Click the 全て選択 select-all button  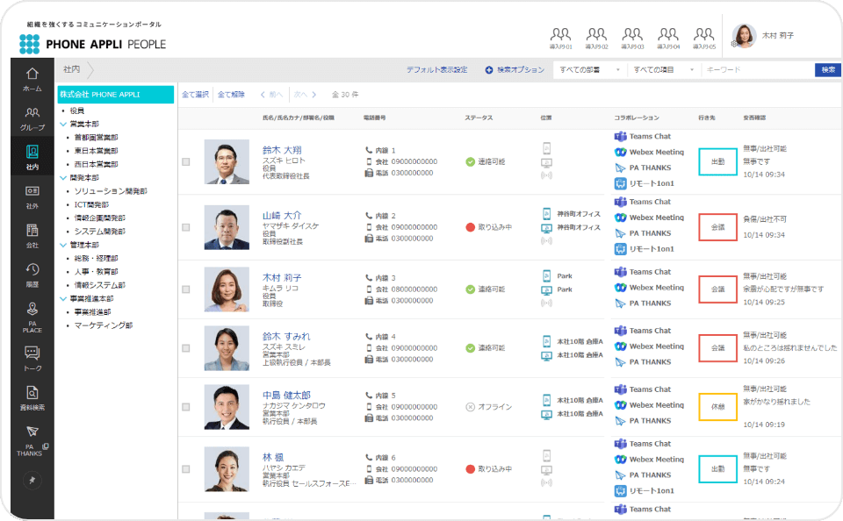pos(195,94)
